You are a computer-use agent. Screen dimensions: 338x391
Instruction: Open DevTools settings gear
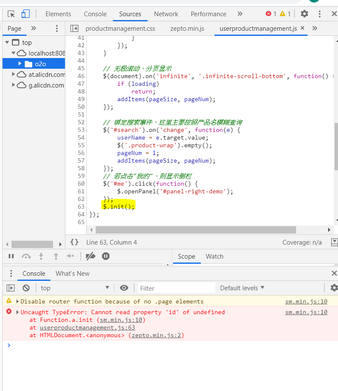[304, 14]
